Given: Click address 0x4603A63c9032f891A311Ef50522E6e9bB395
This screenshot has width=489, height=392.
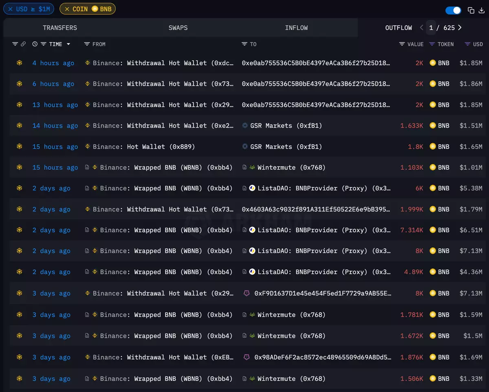Looking at the screenshot, I should (x=316, y=209).
